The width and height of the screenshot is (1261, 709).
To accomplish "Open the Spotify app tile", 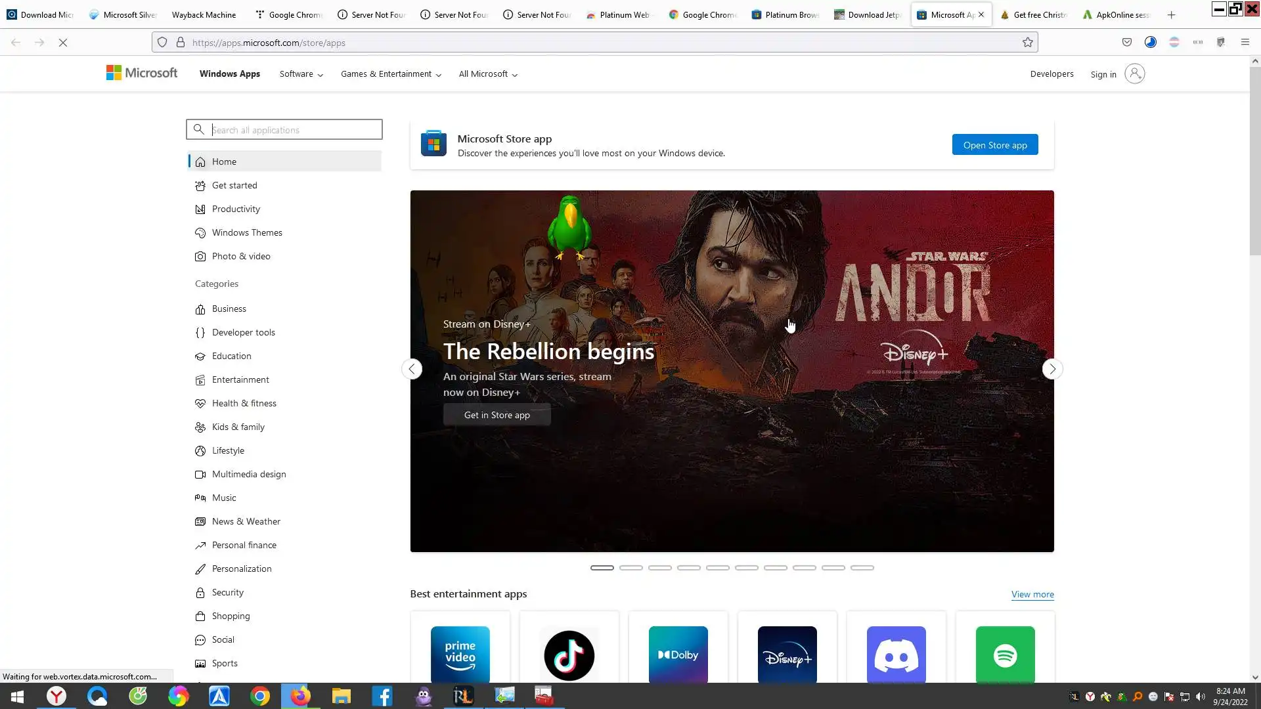I will coord(1005,655).
